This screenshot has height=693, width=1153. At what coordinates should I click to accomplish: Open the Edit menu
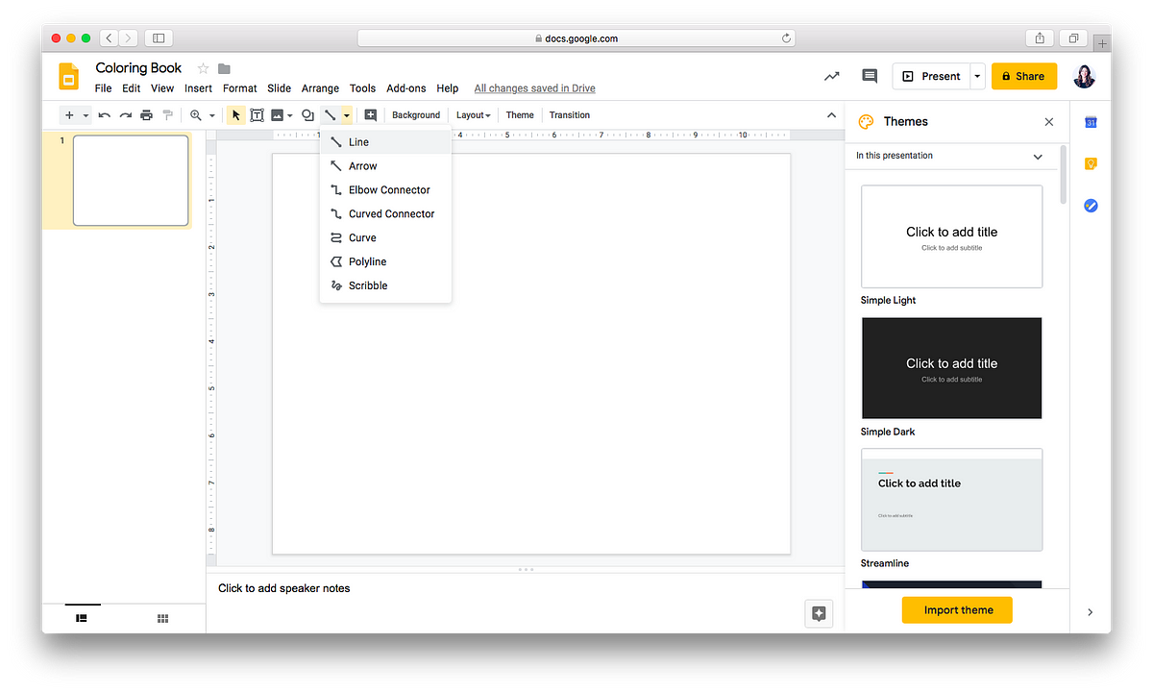click(x=132, y=88)
